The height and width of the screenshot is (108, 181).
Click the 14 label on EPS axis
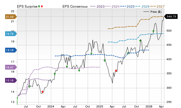point(12,92)
